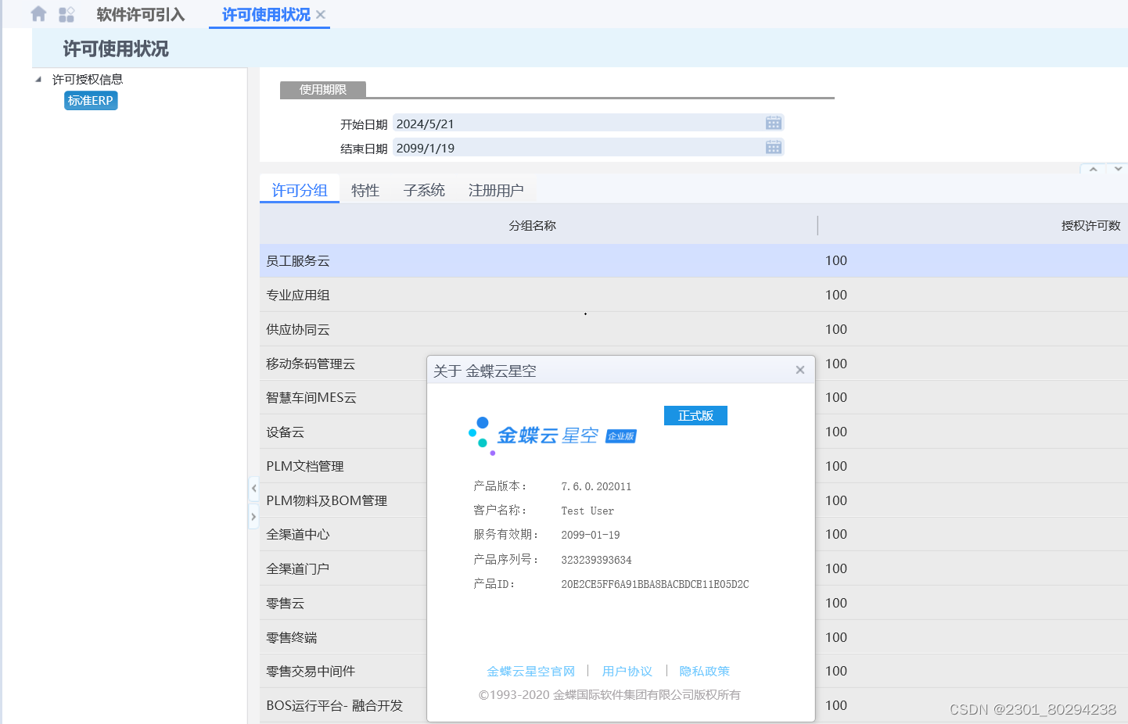
Task: Click the 100 count for 专业应用组
Action: tap(836, 295)
